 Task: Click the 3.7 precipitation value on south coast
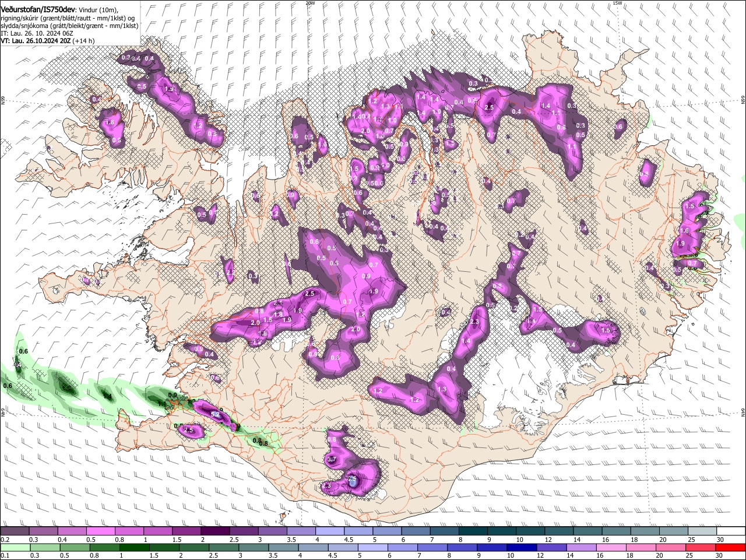click(x=332, y=460)
